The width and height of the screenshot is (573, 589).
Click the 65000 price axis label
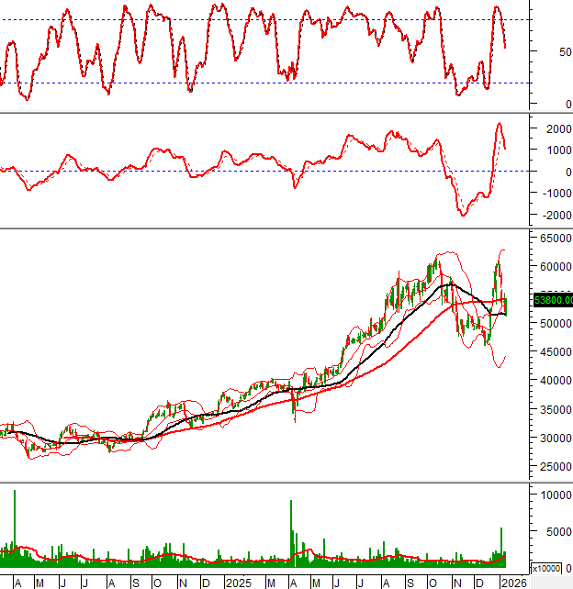point(553,237)
